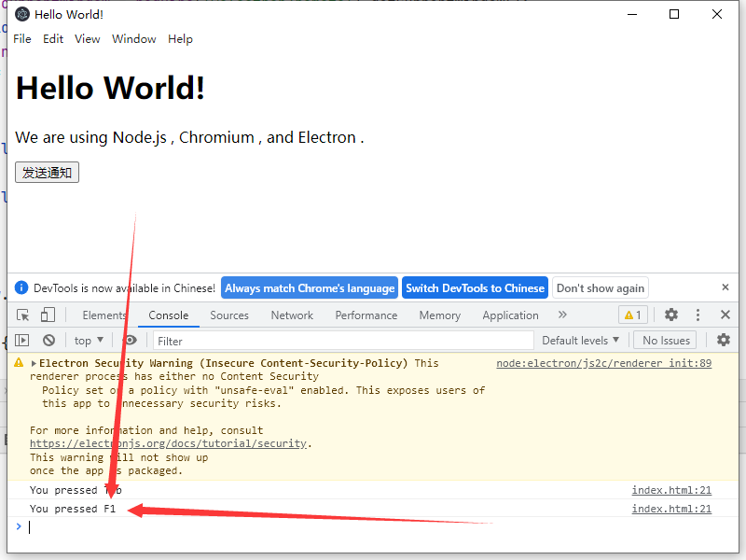Click the 发送通知 button
The height and width of the screenshot is (560, 746).
pos(47,173)
